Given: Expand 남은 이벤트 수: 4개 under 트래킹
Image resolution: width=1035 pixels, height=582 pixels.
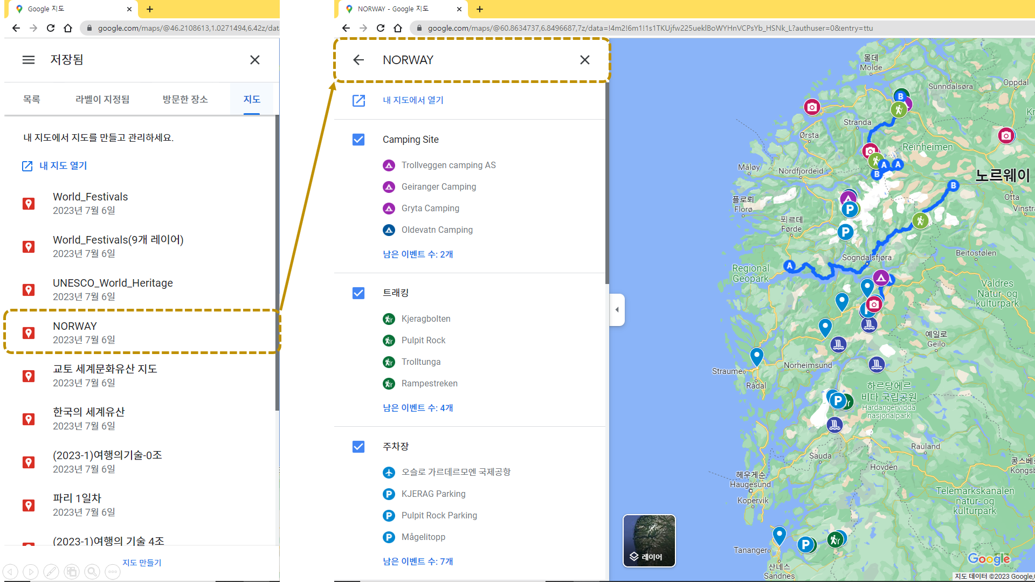Looking at the screenshot, I should [418, 408].
